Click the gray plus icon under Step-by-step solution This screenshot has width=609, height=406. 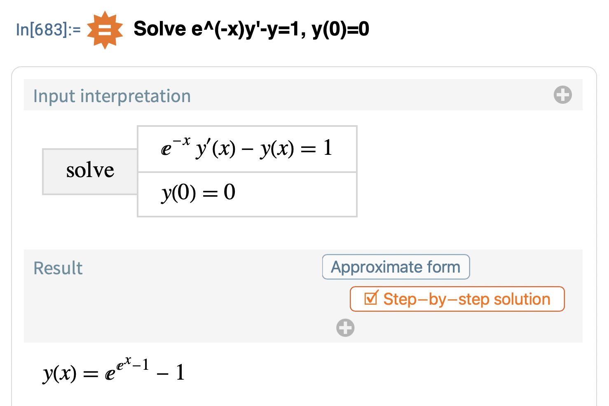(x=345, y=328)
